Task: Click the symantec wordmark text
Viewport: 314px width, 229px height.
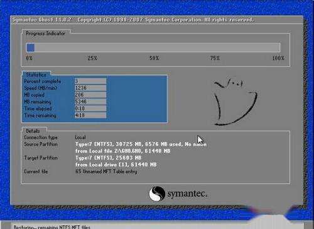Action: 187,194
